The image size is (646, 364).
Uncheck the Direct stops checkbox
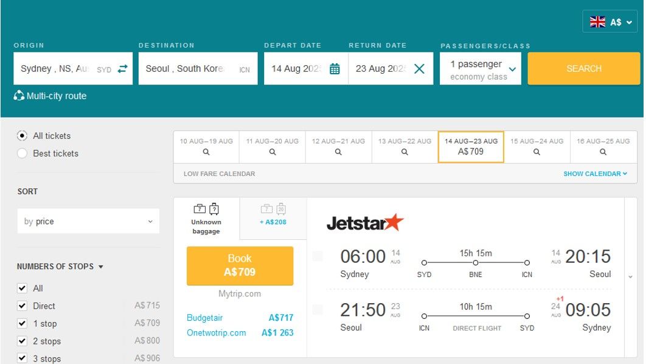pos(23,306)
